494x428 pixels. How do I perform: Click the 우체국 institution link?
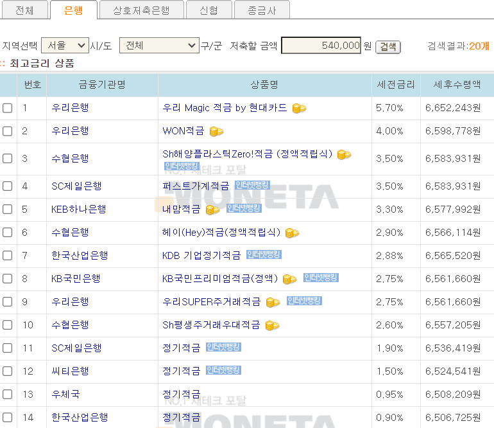click(x=66, y=394)
